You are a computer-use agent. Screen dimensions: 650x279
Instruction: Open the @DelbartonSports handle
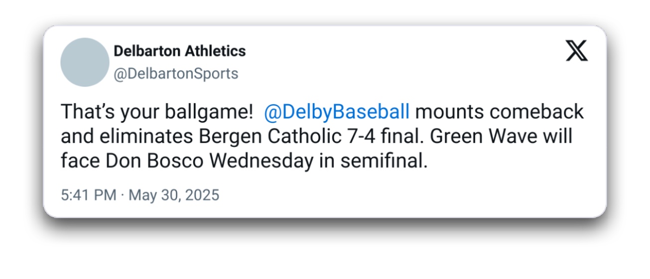pyautogui.click(x=176, y=74)
